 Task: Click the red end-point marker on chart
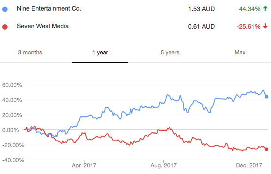pos(267,149)
